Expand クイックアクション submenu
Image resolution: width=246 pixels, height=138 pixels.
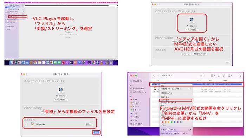pyautogui.click(x=176, y=129)
